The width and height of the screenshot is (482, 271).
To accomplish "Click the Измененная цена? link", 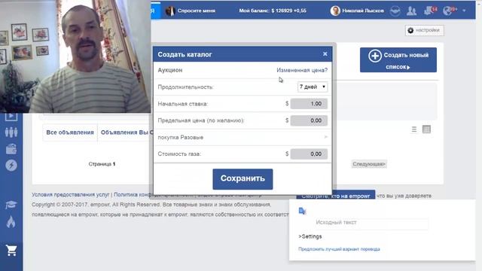I will tap(302, 70).
